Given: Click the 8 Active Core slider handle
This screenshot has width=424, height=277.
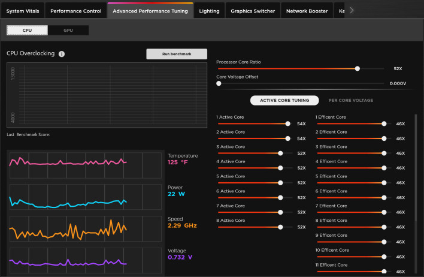Looking at the screenshot, I should [x=280, y=227].
